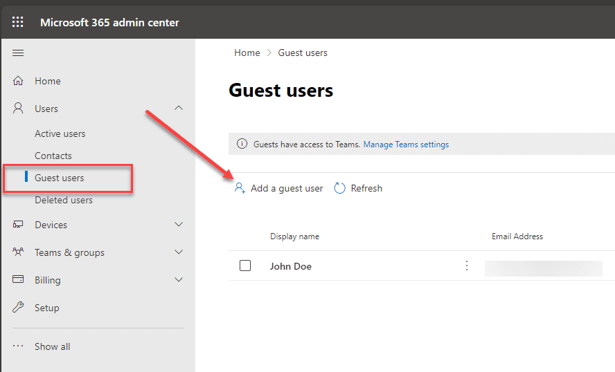Click the Guest users page heading
The width and height of the screenshot is (615, 372).
(x=280, y=91)
